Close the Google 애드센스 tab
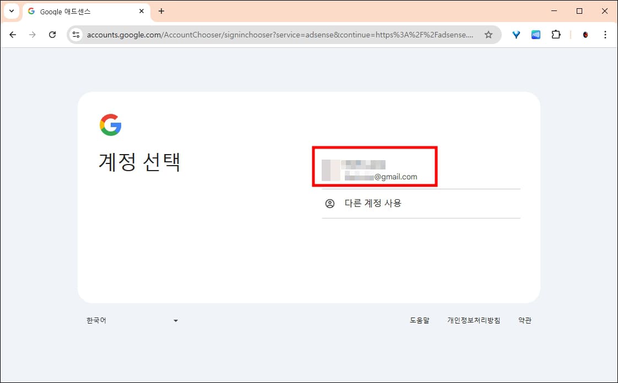 click(x=142, y=11)
